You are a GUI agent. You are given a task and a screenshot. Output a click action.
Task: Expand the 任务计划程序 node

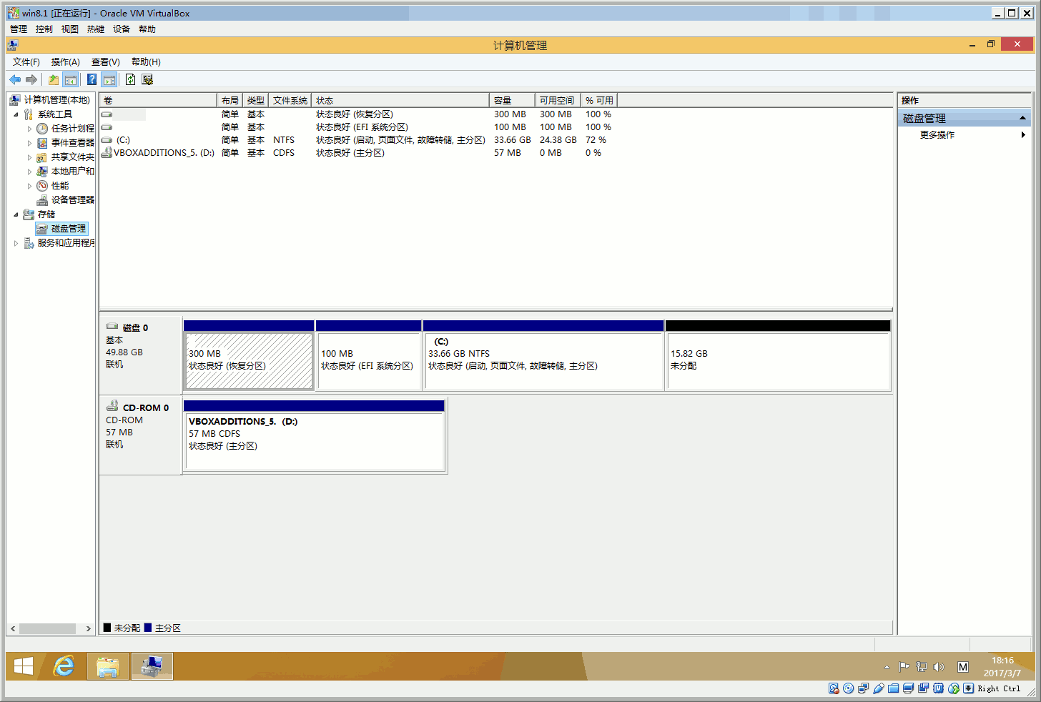click(x=29, y=129)
